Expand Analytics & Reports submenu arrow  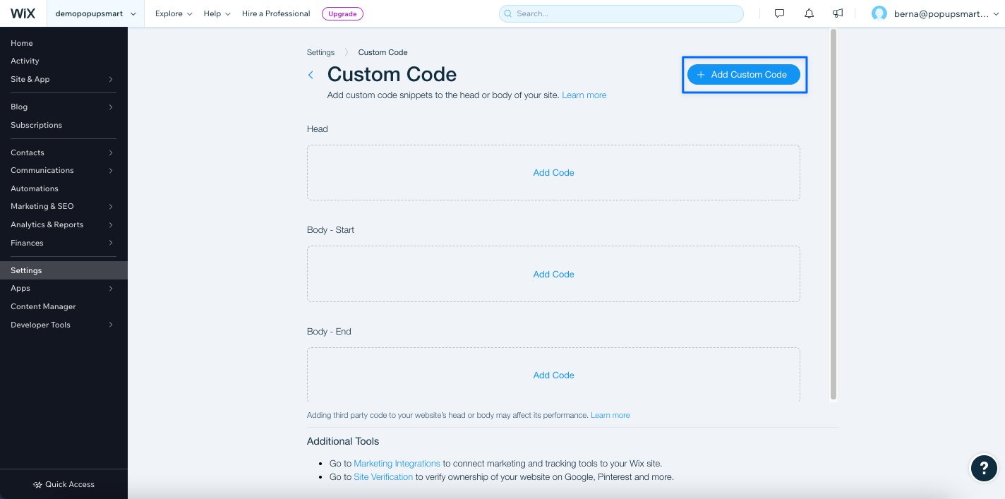(111, 225)
